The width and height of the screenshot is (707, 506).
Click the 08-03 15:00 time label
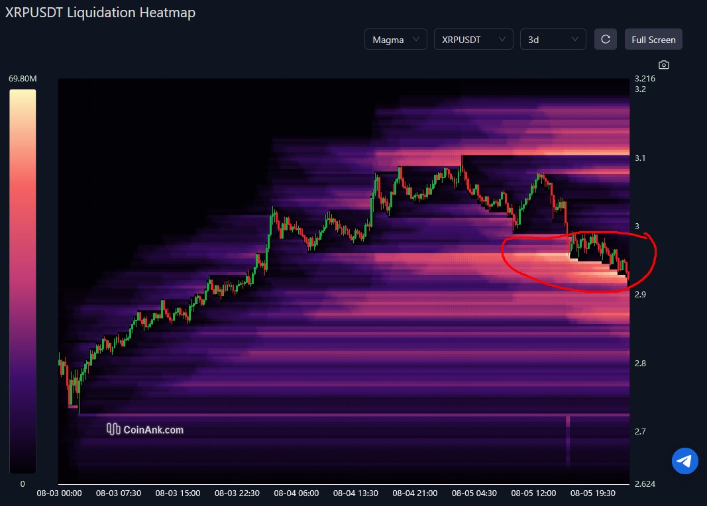click(178, 493)
